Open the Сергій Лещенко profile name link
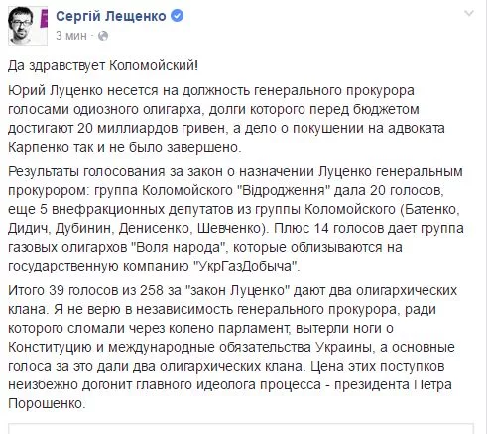 (x=111, y=16)
